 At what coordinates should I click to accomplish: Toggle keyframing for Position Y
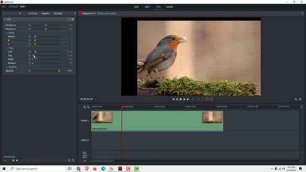pyautogui.click(x=29, y=29)
